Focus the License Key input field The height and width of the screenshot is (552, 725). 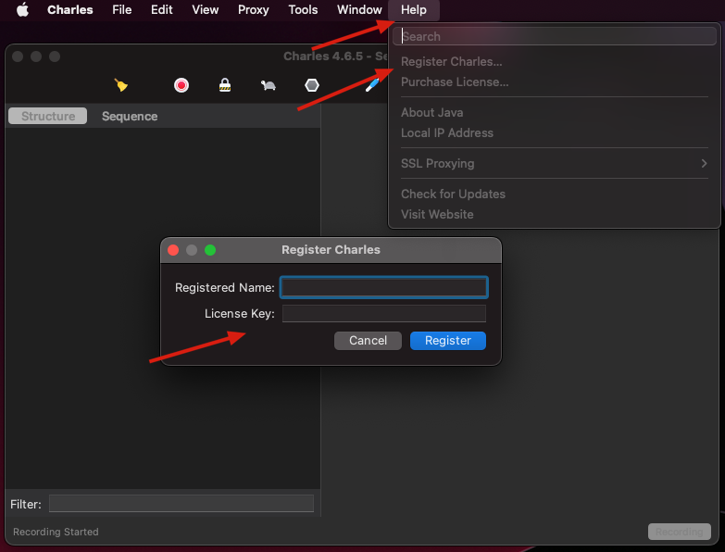click(x=383, y=313)
